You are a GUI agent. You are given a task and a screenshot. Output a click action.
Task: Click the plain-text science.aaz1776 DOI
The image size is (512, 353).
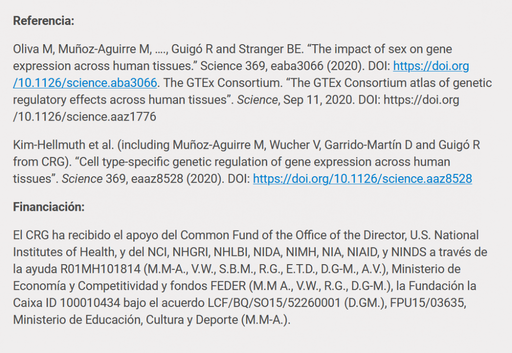(84, 116)
